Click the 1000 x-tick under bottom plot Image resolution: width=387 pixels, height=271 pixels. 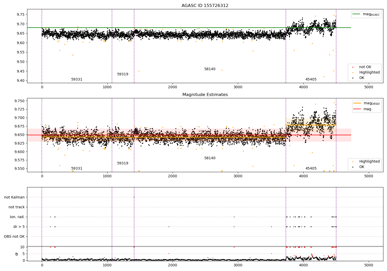coord(107,265)
